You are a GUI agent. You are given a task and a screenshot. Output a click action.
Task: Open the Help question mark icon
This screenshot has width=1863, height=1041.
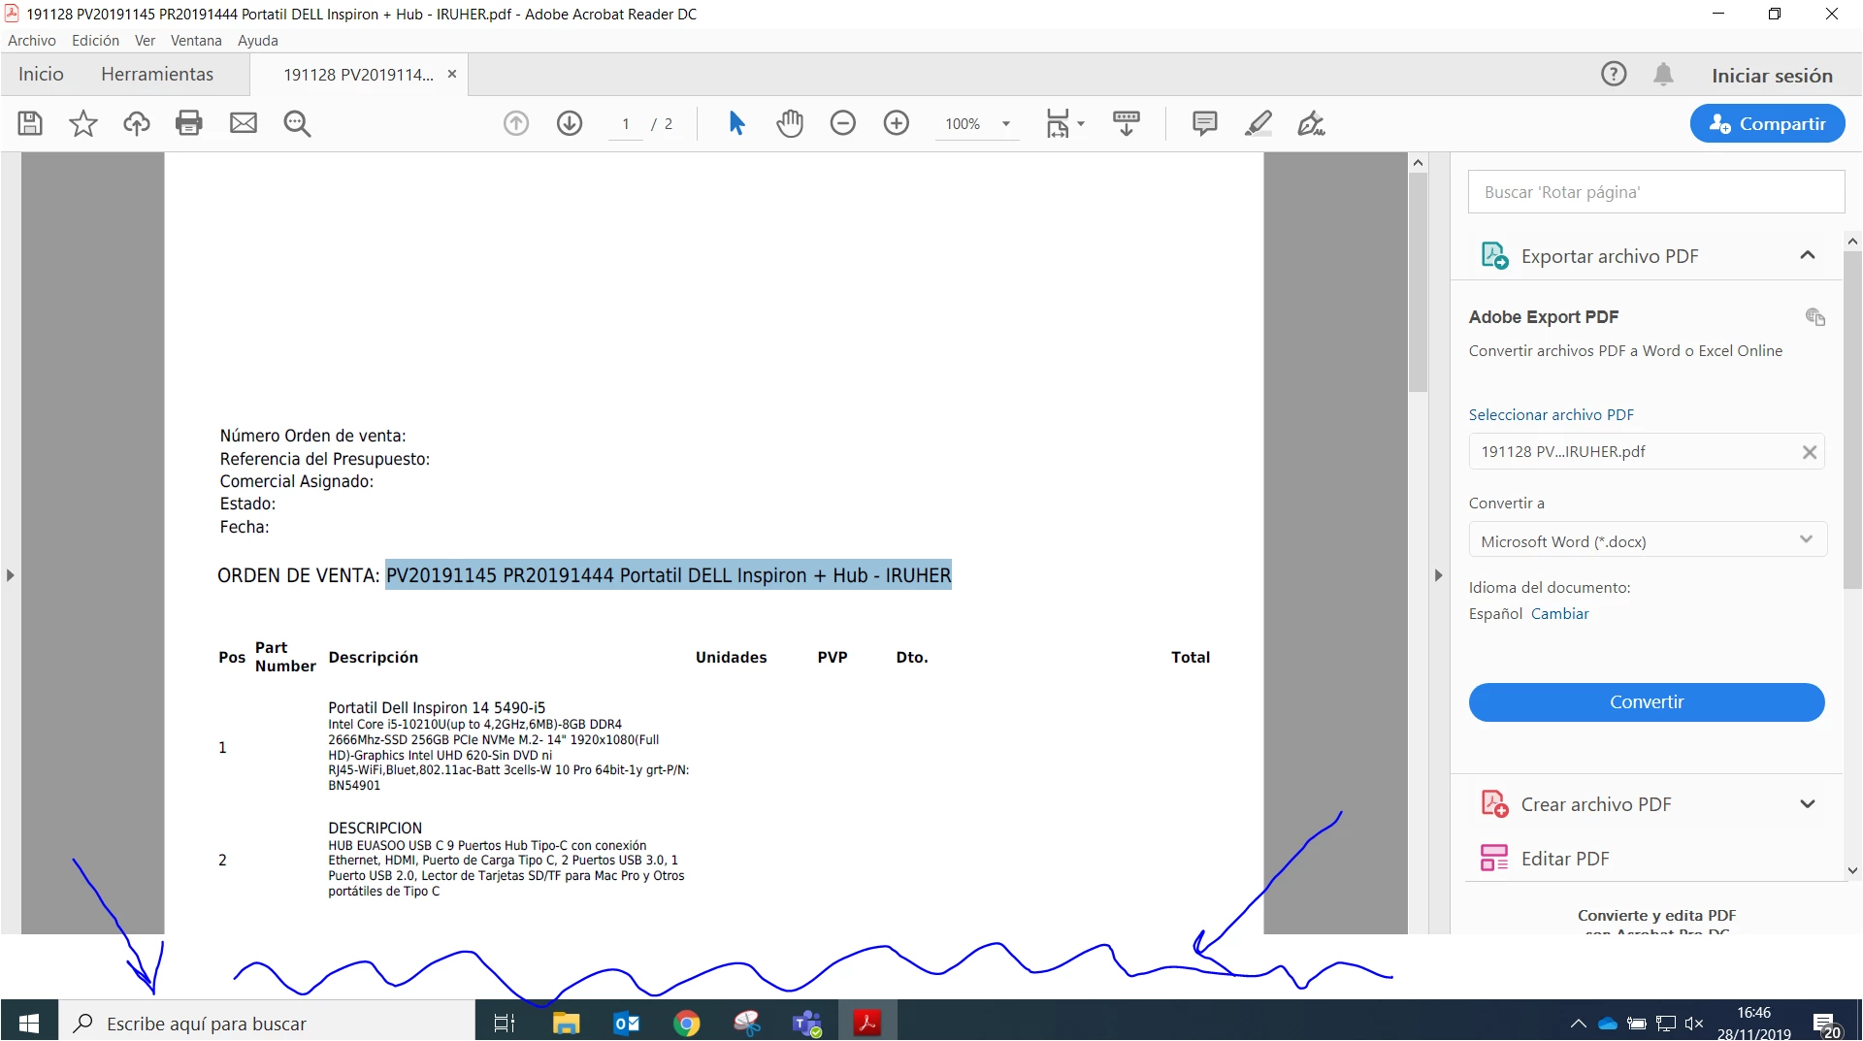click(1614, 74)
